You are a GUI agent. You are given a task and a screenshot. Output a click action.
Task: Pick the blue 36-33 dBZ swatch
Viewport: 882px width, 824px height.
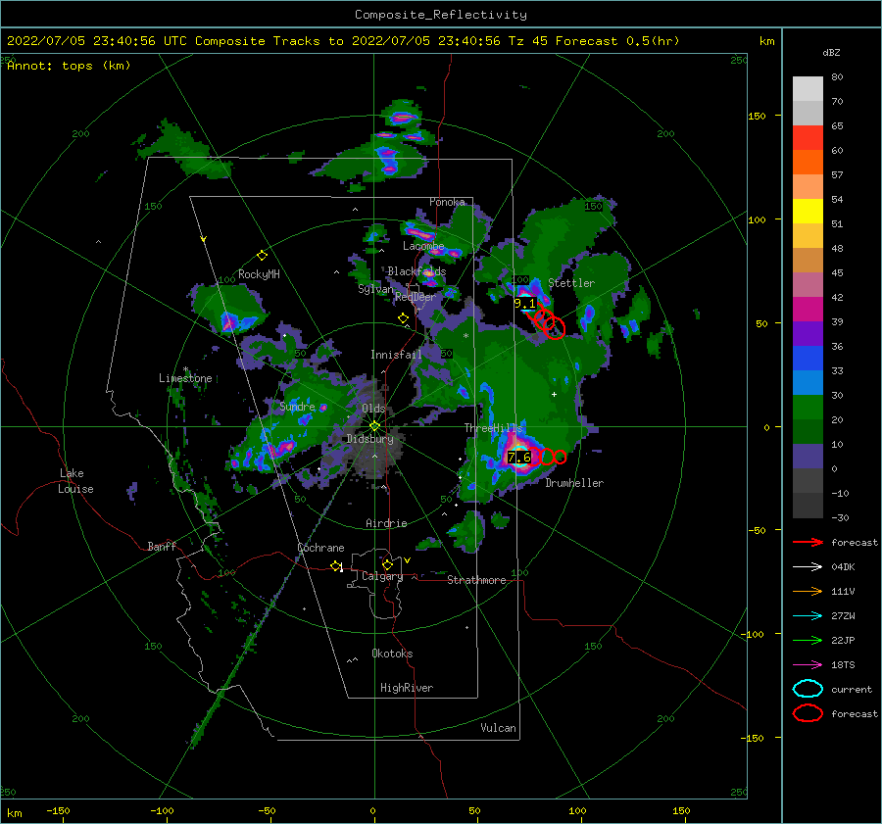pyautogui.click(x=808, y=359)
